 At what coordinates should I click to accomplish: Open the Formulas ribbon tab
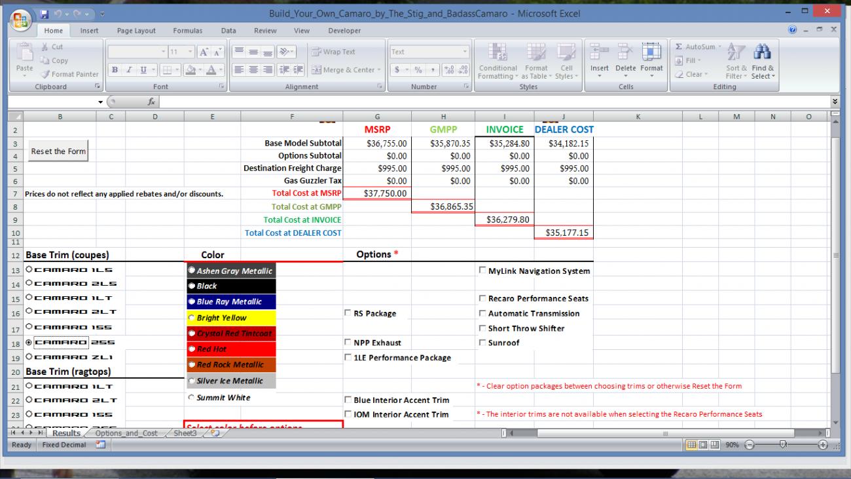(x=187, y=31)
